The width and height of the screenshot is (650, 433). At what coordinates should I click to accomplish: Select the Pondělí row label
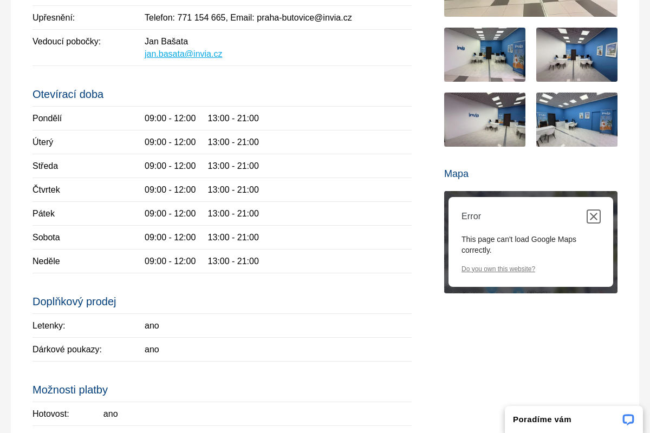click(47, 119)
